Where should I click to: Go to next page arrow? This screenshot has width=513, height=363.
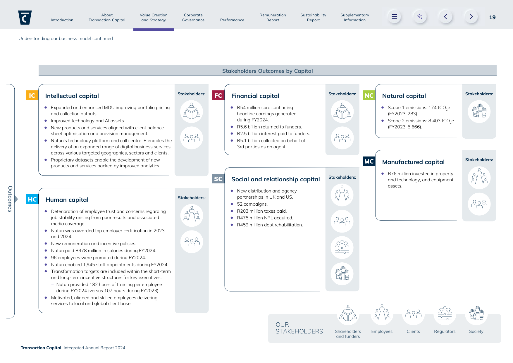tap(471, 17)
